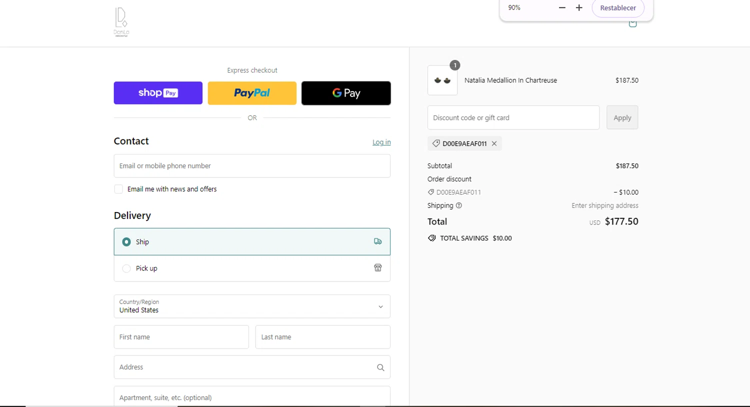The image size is (750, 407).
Task: Click the Discount code or gift card field
Action: [513, 117]
